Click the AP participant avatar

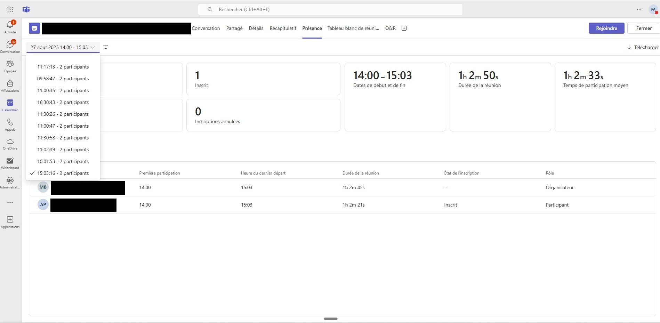point(43,204)
